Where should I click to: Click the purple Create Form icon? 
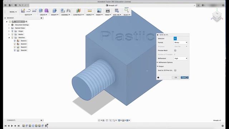point(47,11)
